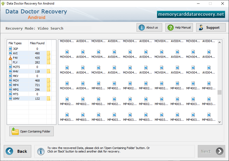Image resolution: width=229 pixels, height=161 pixels.
Task: Click the 721 count in the MP4 row
Action: coord(37,85)
